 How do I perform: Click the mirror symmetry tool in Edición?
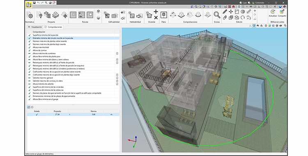243,12
